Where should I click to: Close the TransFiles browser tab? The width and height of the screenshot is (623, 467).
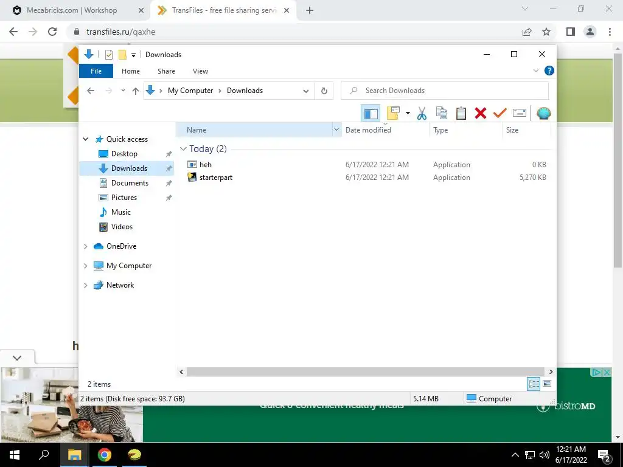[287, 11]
